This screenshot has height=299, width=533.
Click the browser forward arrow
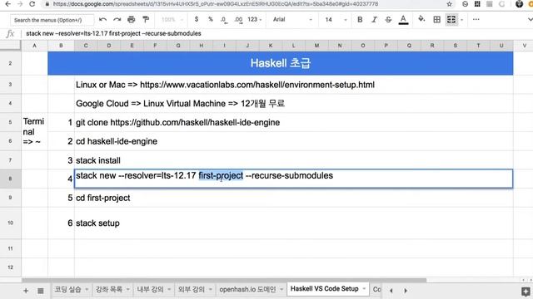tap(20, 4)
